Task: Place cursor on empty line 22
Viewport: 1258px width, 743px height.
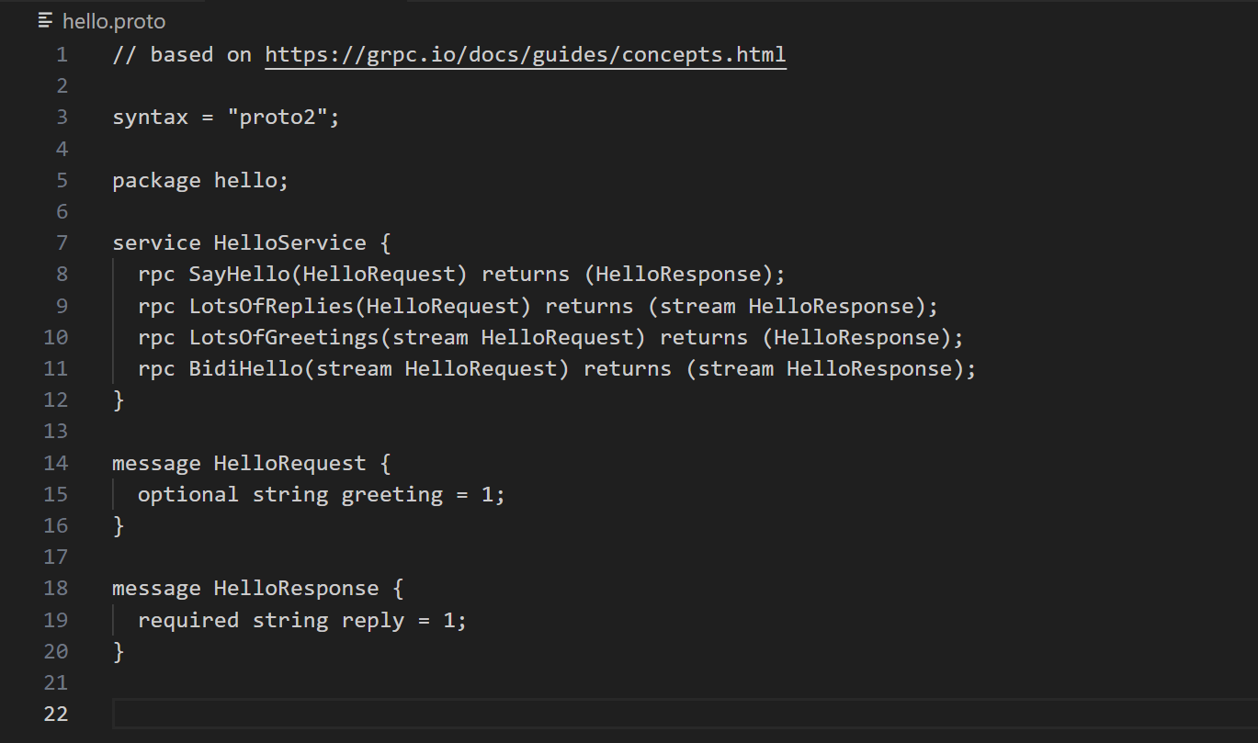Action: point(551,714)
